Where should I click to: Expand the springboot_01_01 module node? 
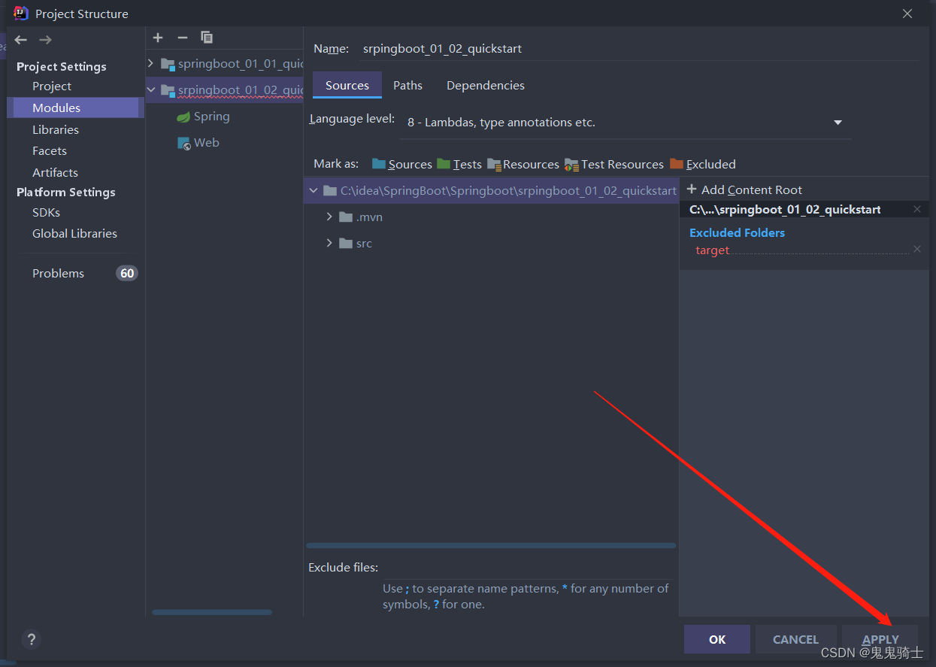(x=150, y=64)
